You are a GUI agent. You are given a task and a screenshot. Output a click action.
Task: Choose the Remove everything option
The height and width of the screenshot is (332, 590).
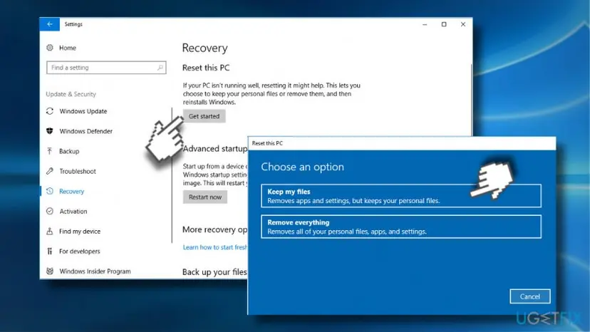(401, 227)
